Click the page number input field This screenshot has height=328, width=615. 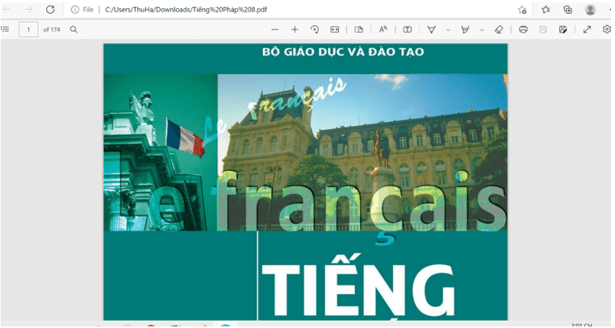click(x=28, y=30)
